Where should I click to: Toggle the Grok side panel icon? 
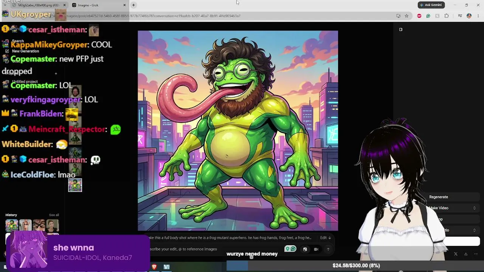[x=401, y=29]
